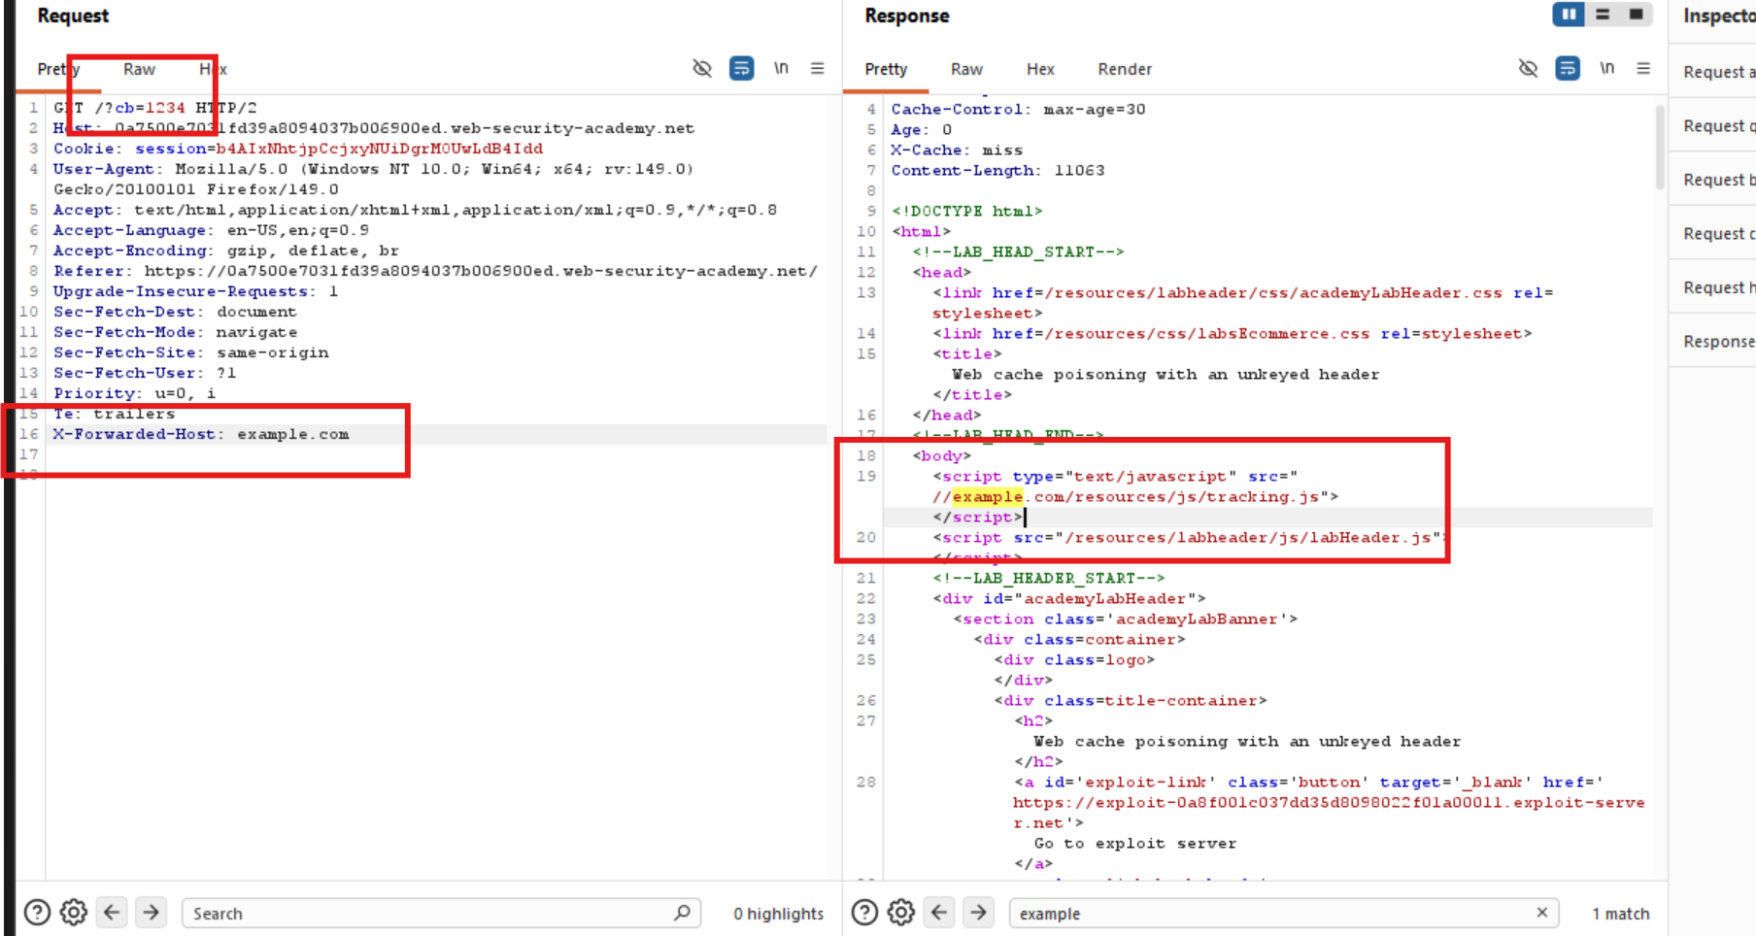Select the Response Hex tab

pyautogui.click(x=1040, y=69)
